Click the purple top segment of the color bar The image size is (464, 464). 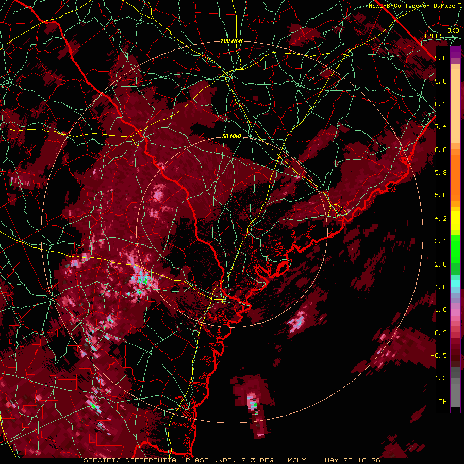pos(455,52)
